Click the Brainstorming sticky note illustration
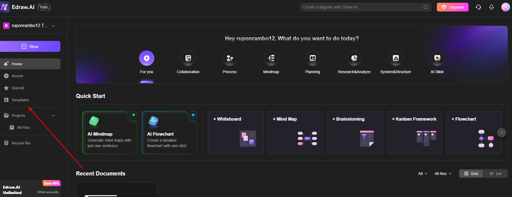Screen dimensions: 512x197 (367, 138)
